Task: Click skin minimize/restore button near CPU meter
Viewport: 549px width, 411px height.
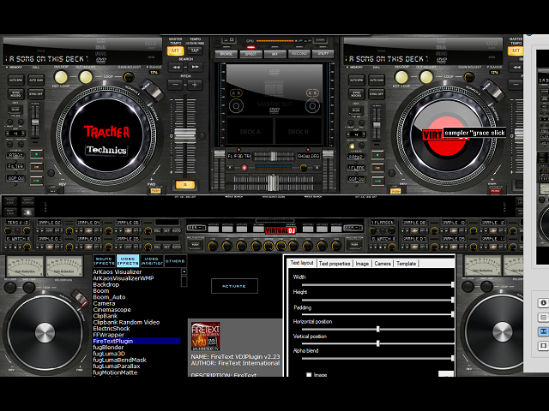Action: coord(229,40)
